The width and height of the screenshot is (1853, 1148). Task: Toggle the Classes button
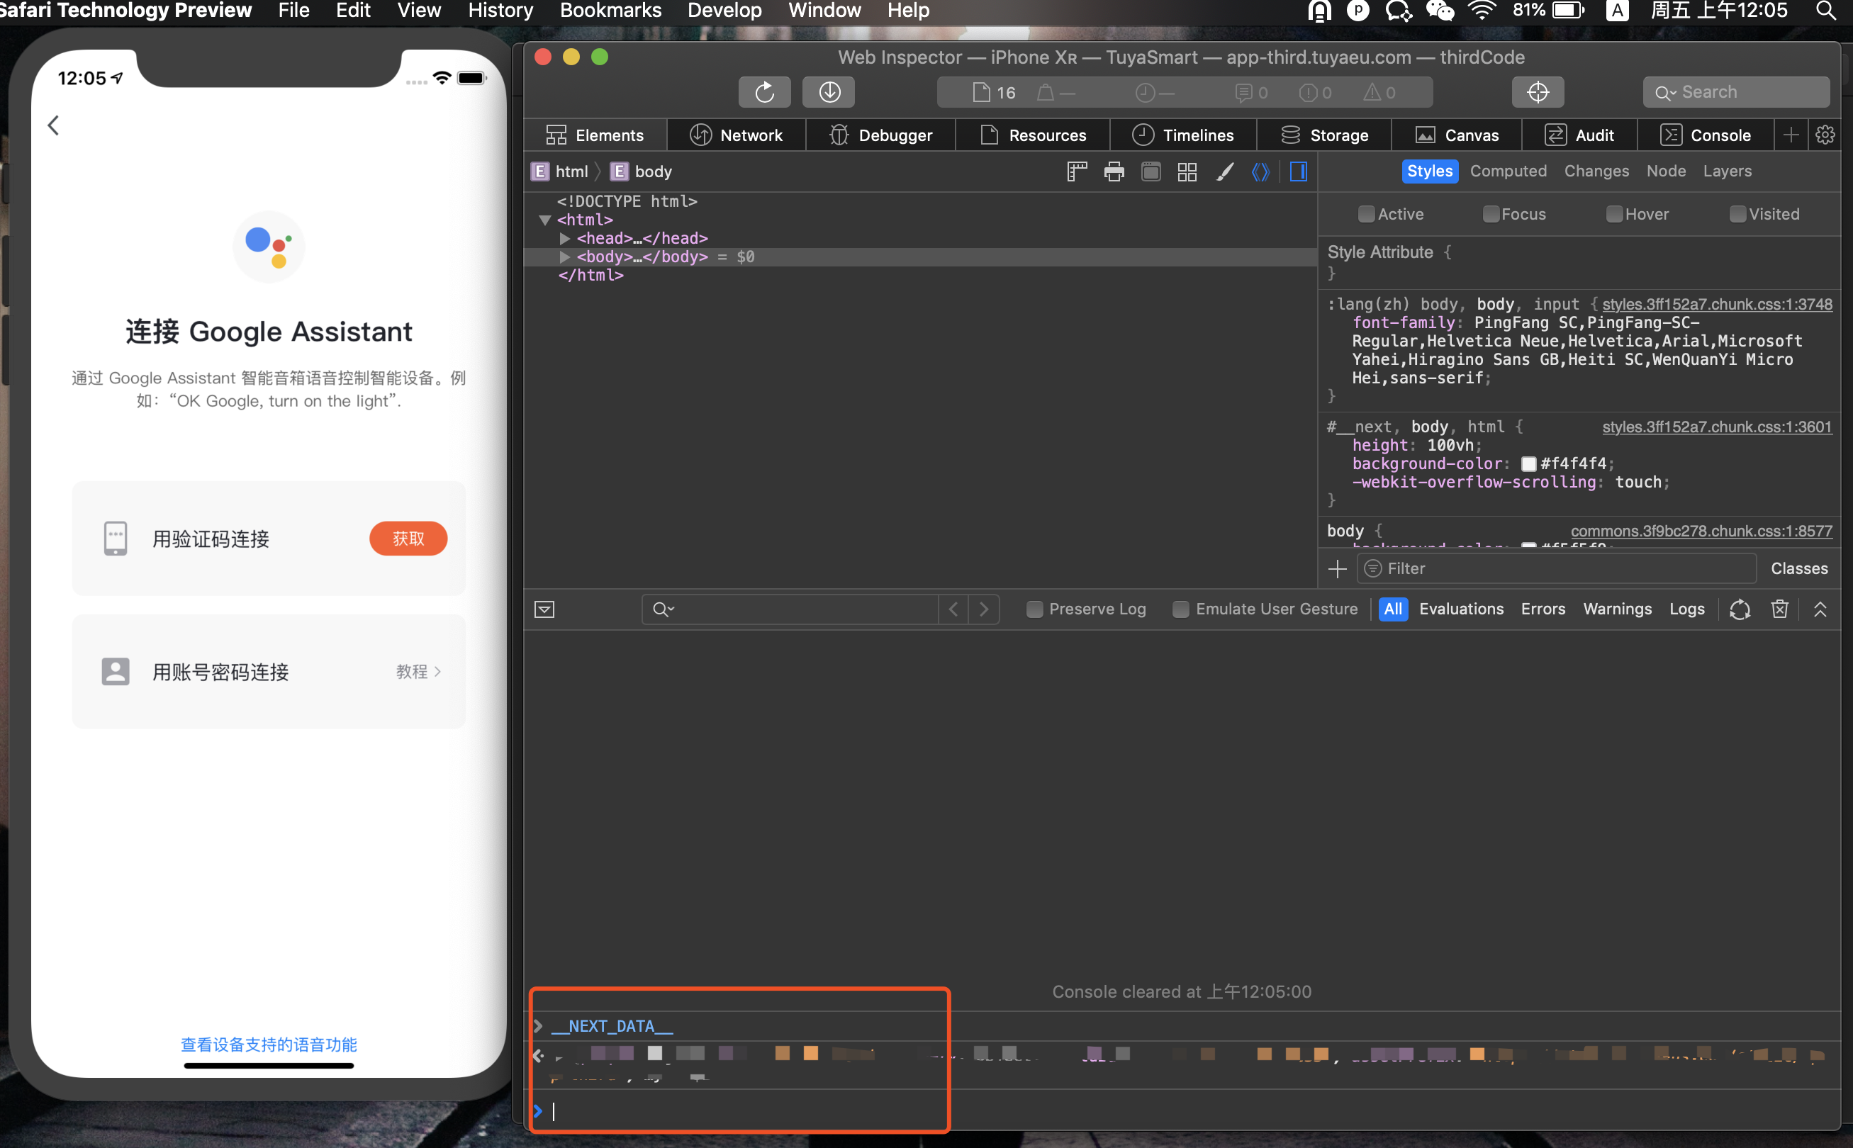click(1799, 568)
